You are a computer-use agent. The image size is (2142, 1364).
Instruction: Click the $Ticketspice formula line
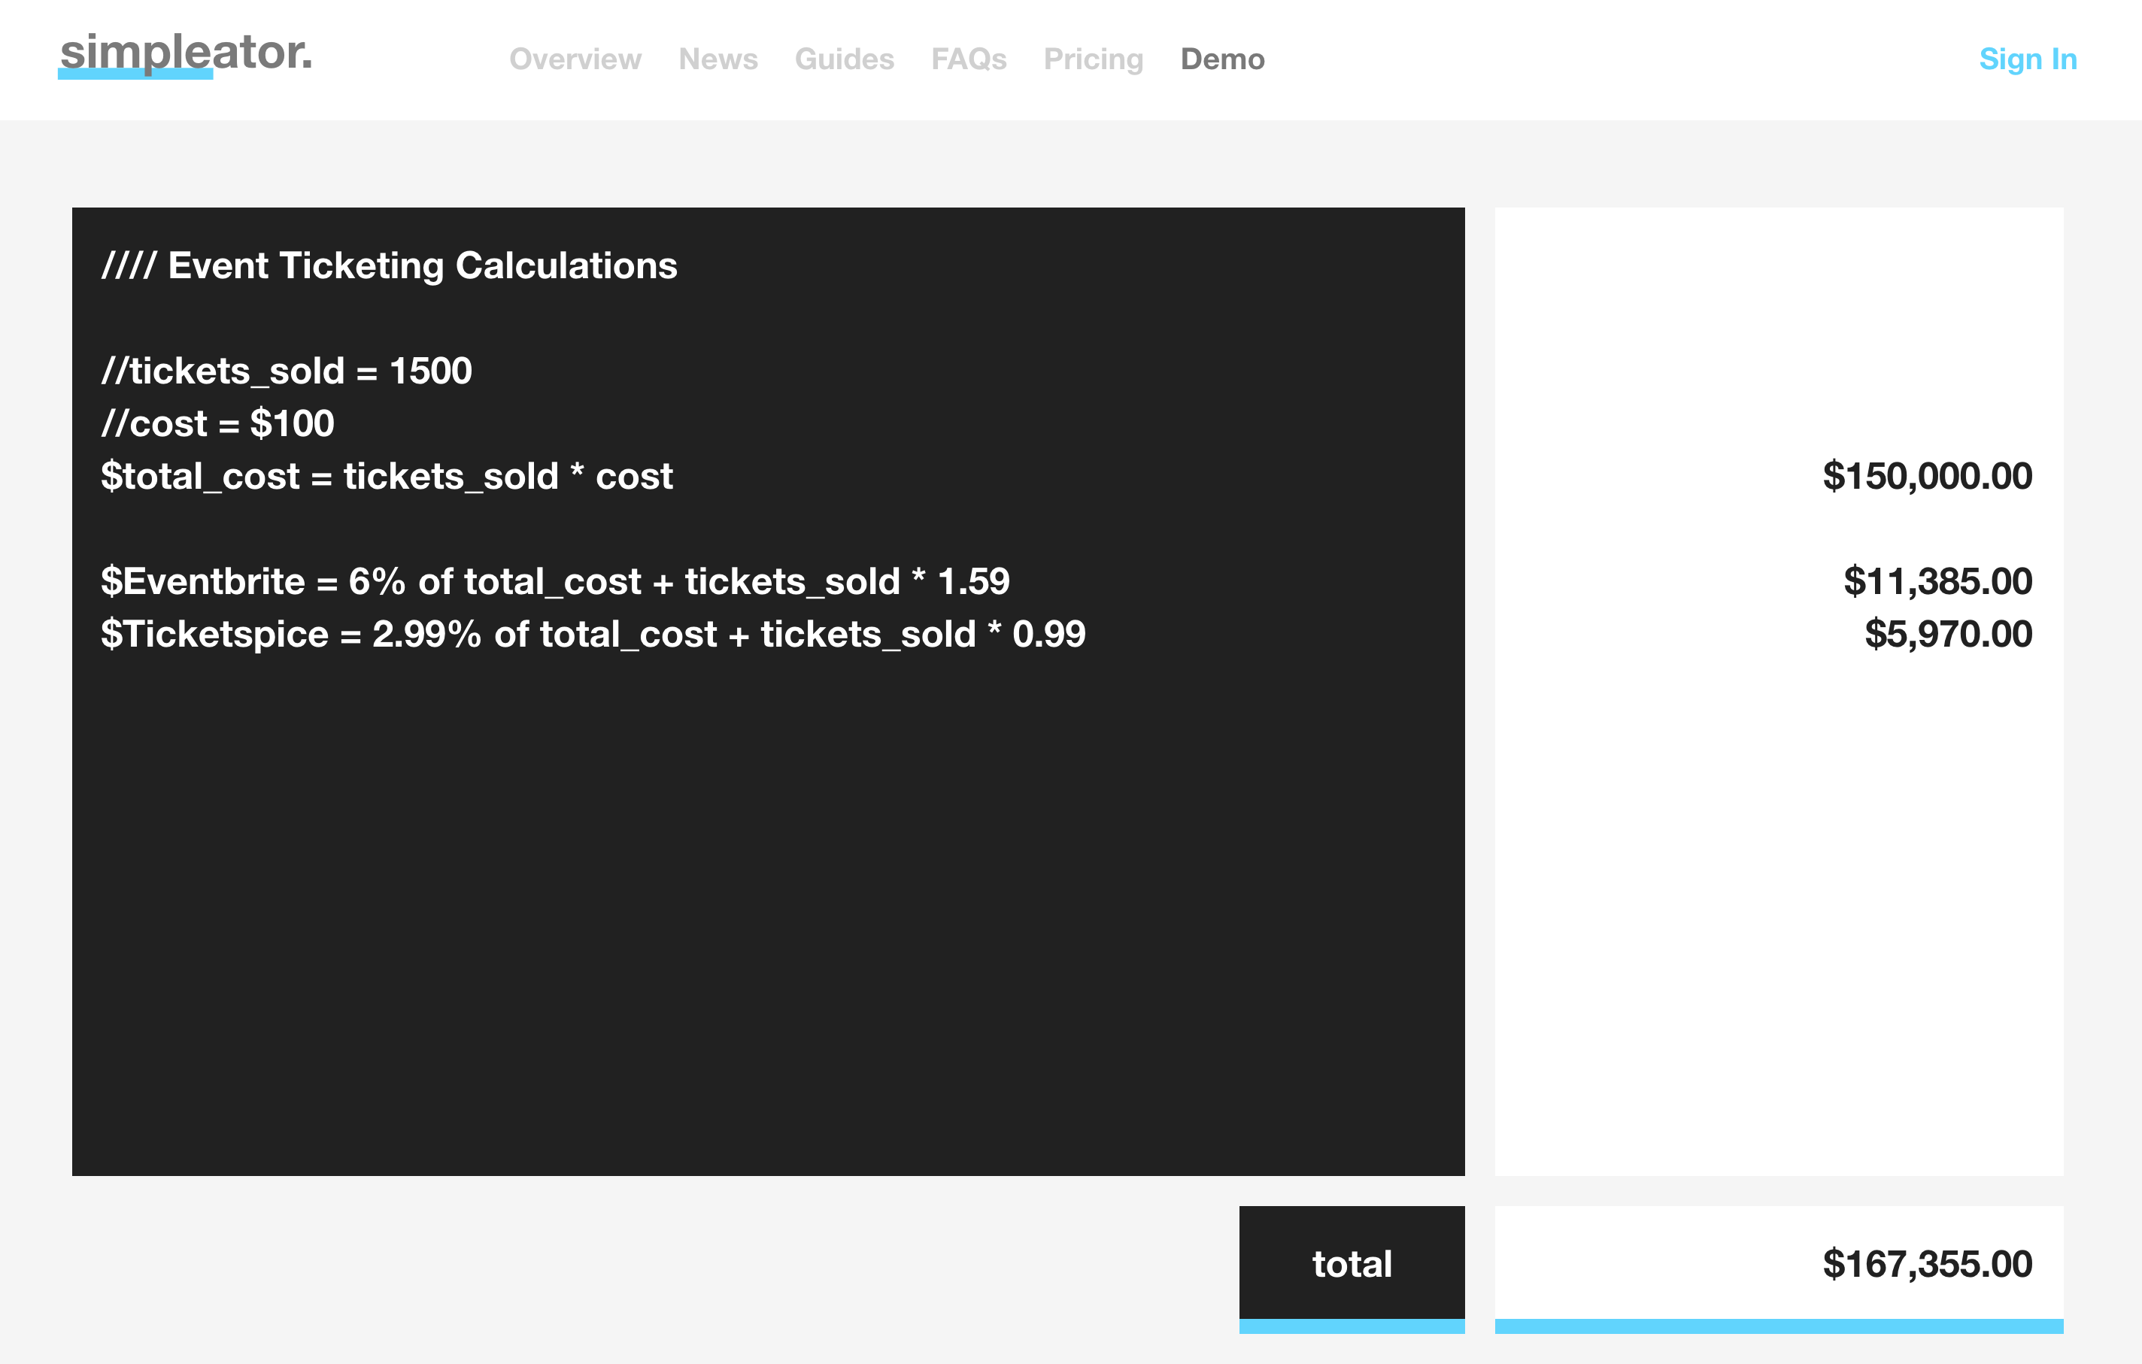[x=593, y=634]
